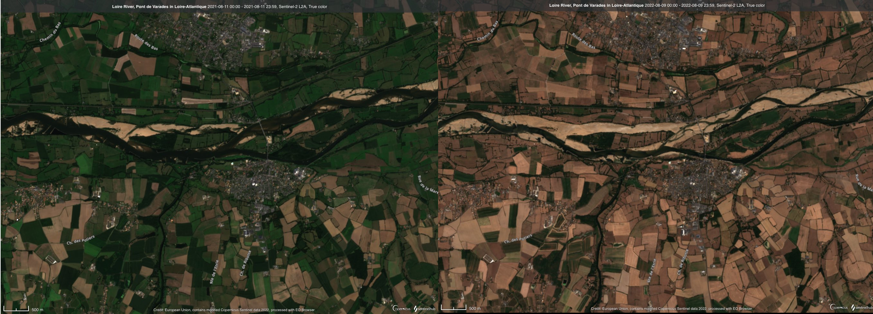Image resolution: width=873 pixels, height=314 pixels.
Task: Click the Chemin du Bas label in the 2021 image
Action: point(50,32)
